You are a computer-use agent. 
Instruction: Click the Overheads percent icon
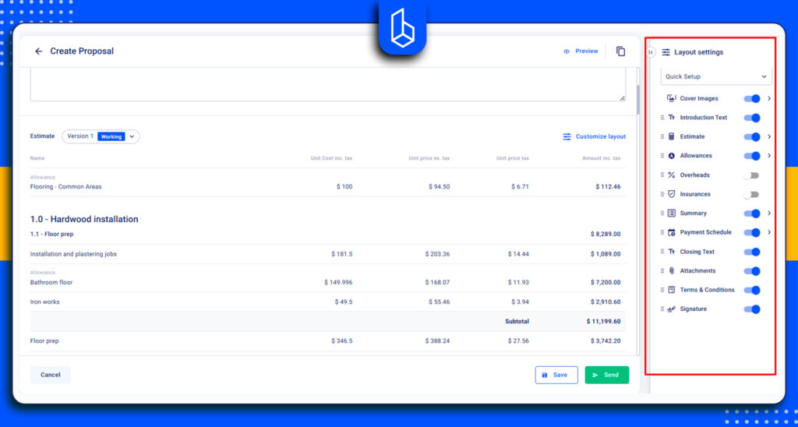(671, 175)
